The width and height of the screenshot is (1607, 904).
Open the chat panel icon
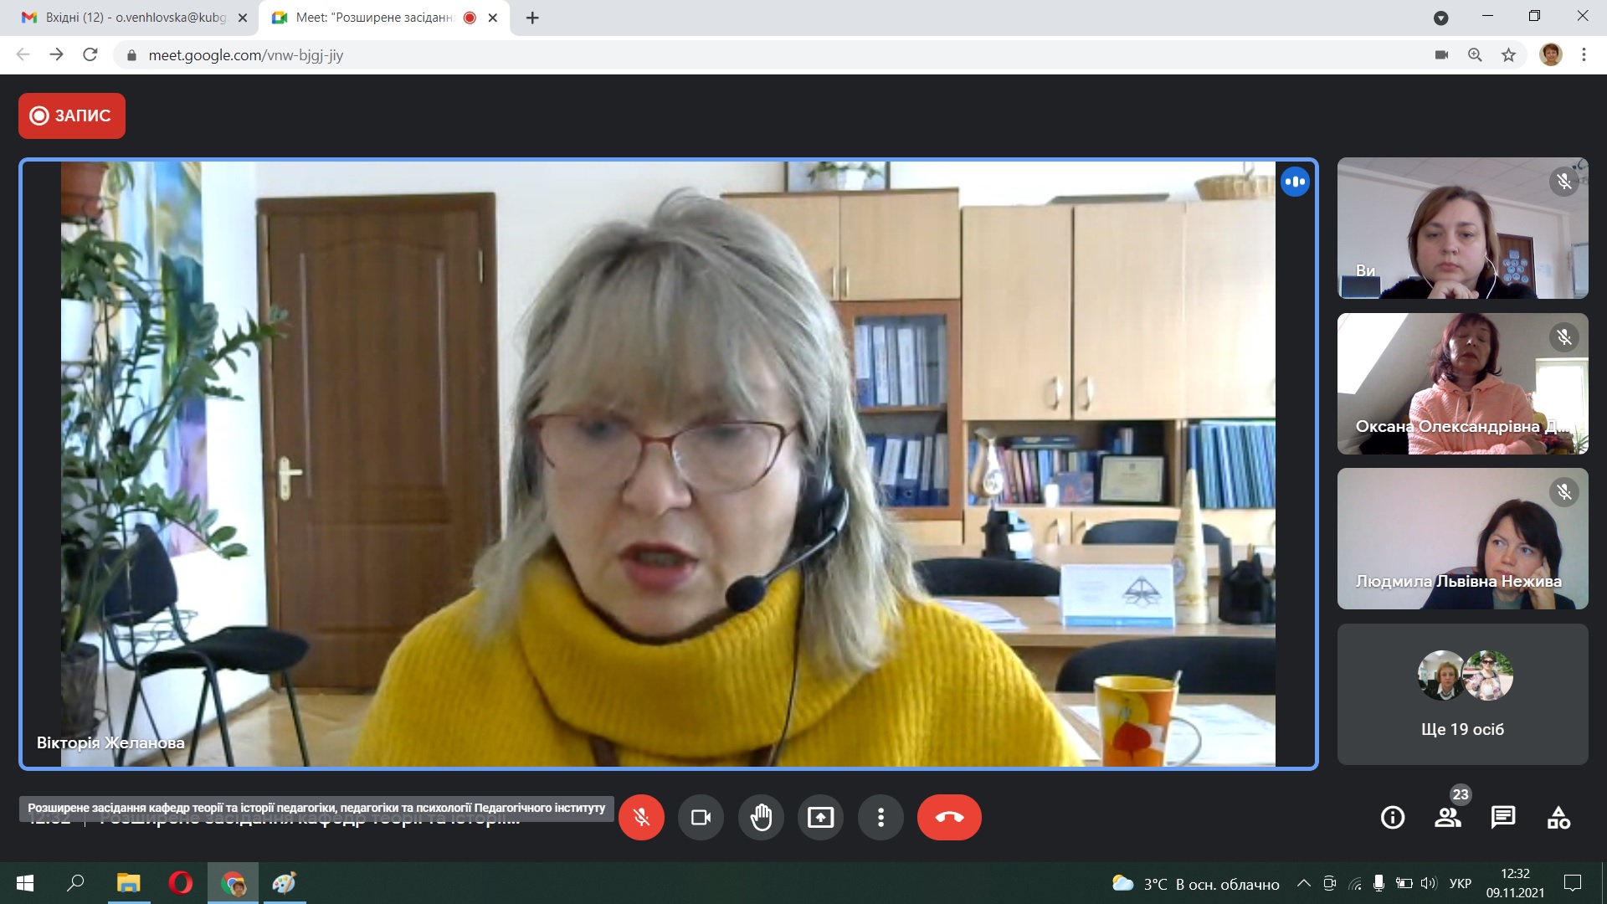coord(1503,817)
